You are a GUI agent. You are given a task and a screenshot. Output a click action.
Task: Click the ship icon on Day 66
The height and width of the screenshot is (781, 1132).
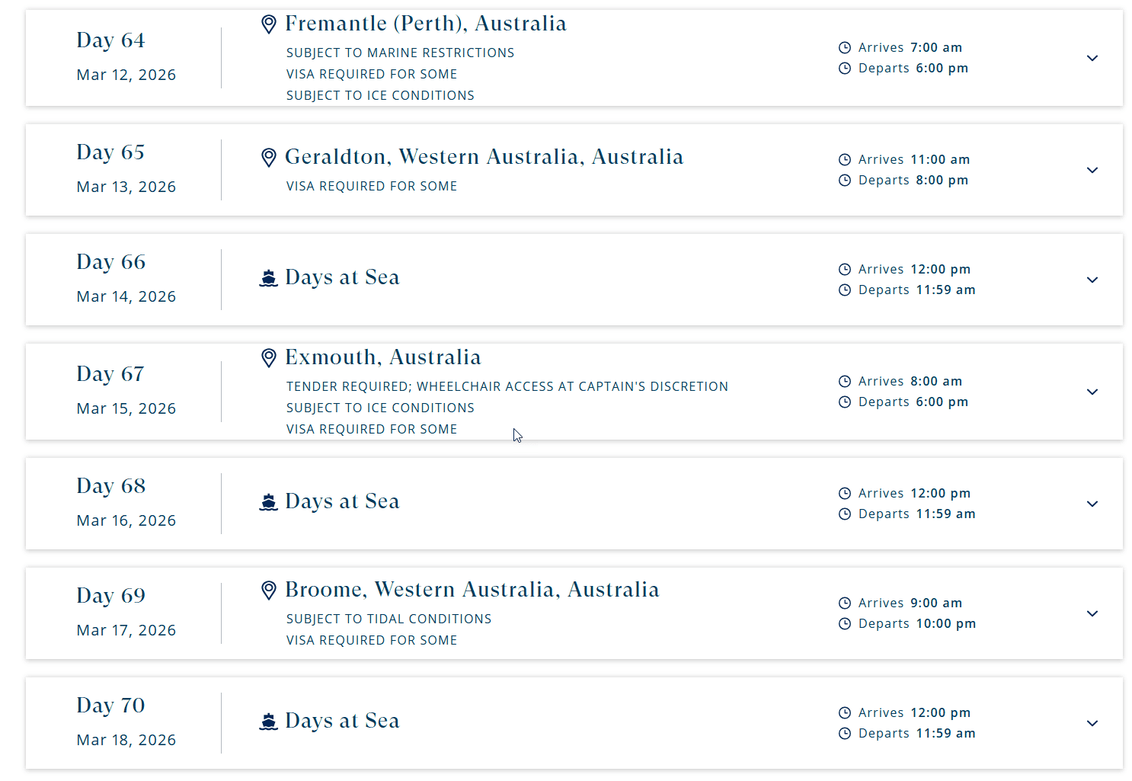point(268,278)
